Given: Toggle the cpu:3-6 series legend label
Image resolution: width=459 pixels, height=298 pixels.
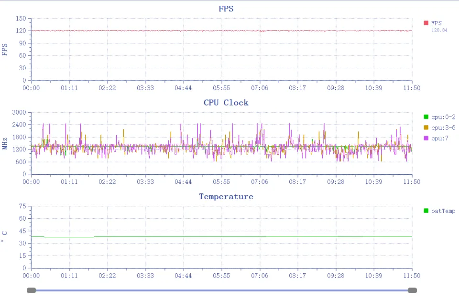Looking at the screenshot, I should coord(443,128).
